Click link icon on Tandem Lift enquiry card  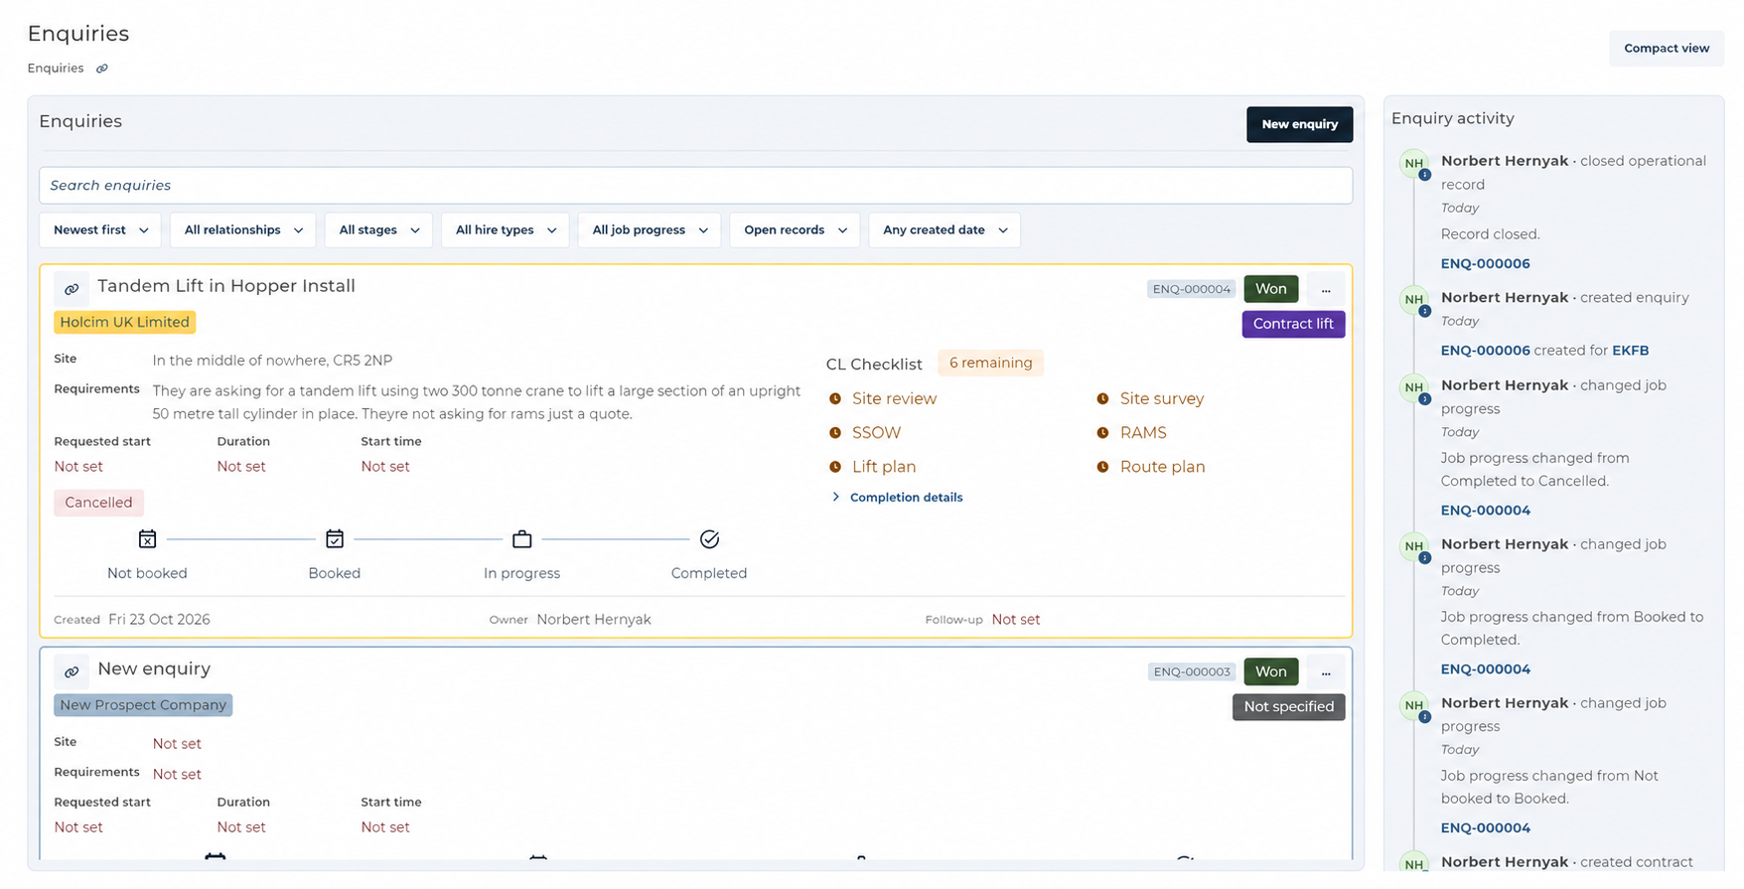click(x=72, y=289)
